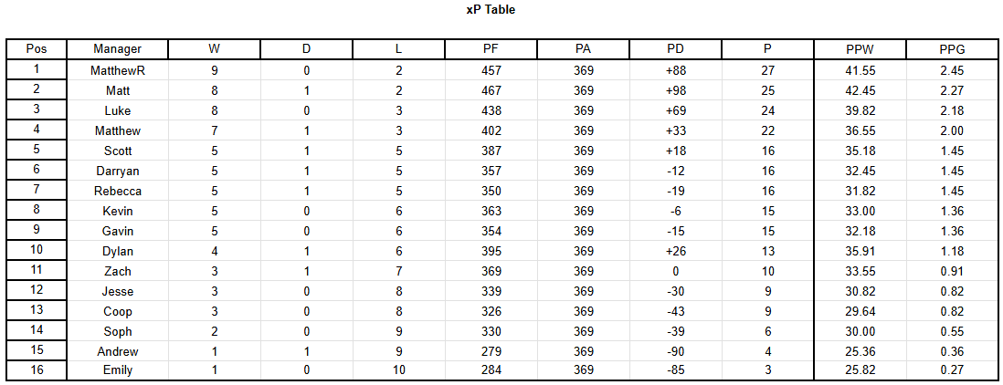Select Zach's 33.55 PPW cell
This screenshot has height=385, width=1003.
coord(860,271)
